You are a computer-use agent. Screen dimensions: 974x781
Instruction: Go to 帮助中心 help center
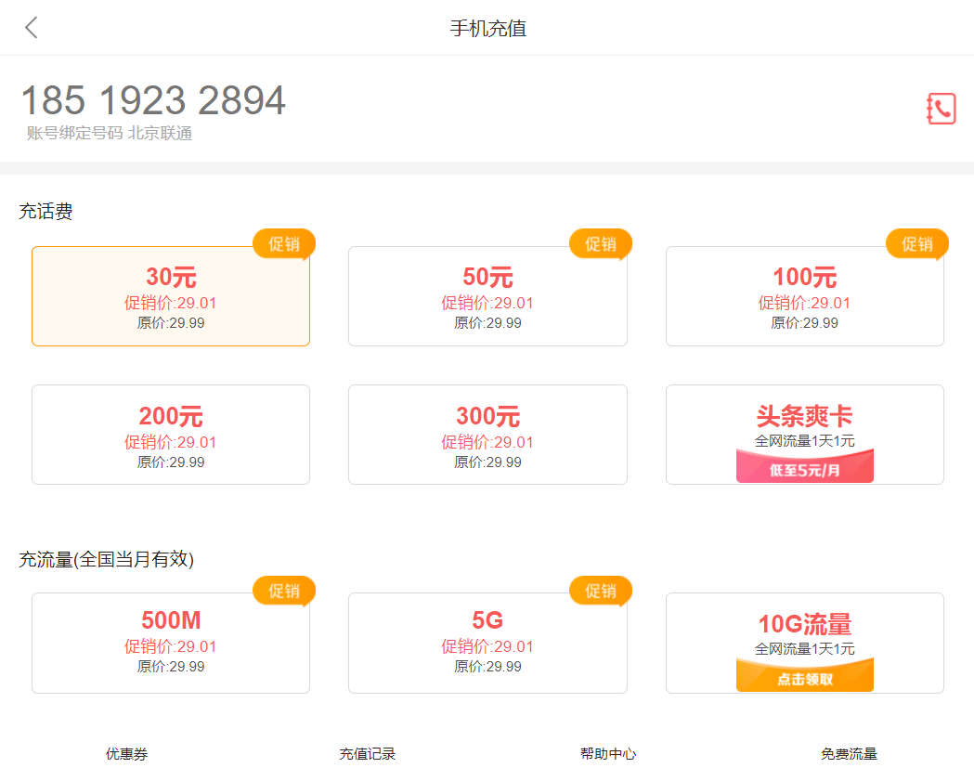click(608, 754)
